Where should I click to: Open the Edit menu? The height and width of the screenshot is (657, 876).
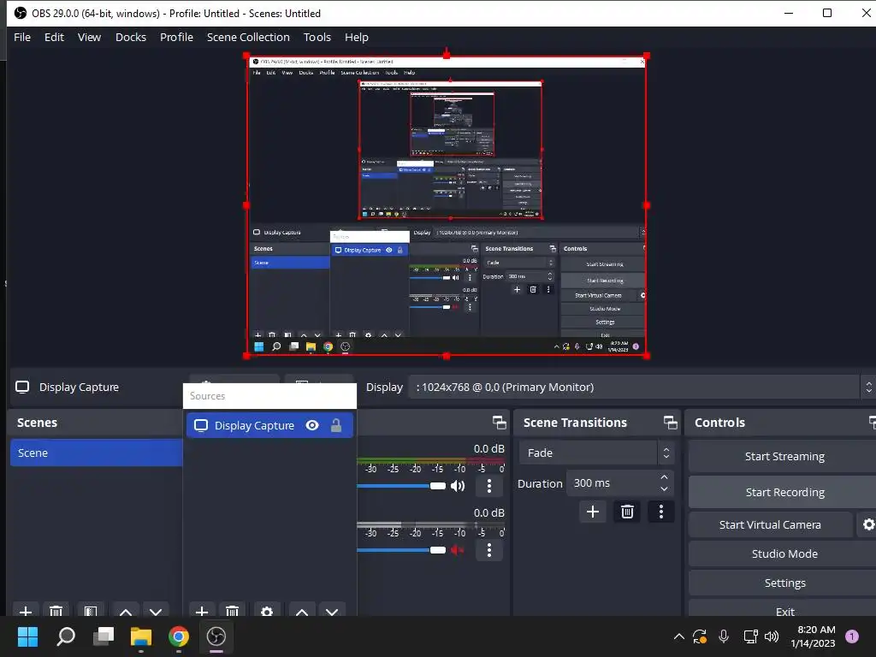click(54, 38)
